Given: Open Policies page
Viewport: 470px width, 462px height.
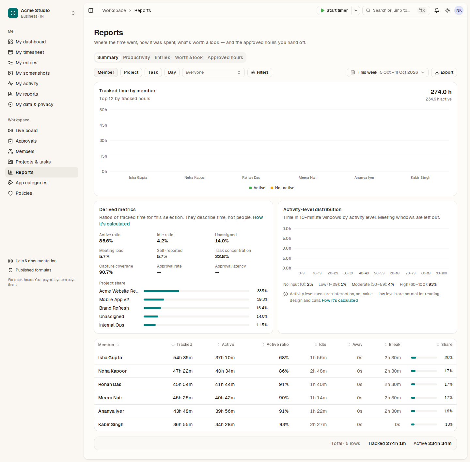Looking at the screenshot, I should (42, 193).
